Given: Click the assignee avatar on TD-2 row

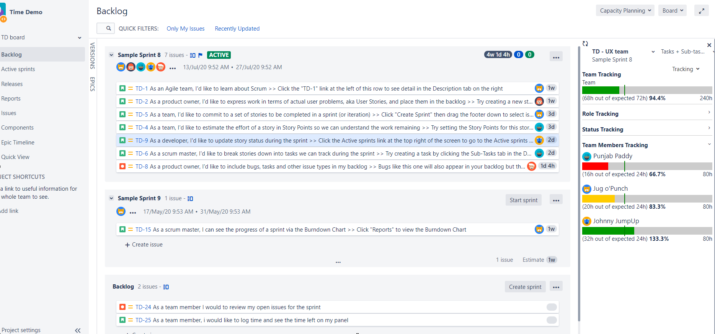Looking at the screenshot, I should click(x=539, y=101).
